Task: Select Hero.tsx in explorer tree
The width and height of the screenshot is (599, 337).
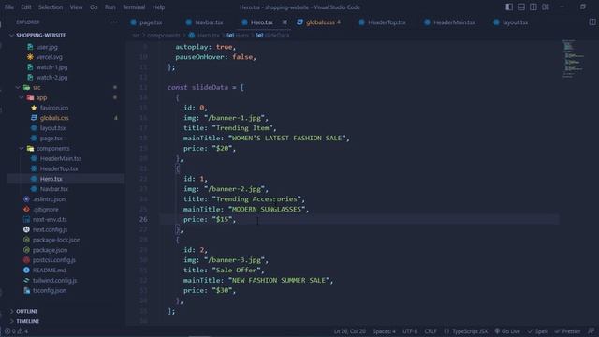Action: 51,179
